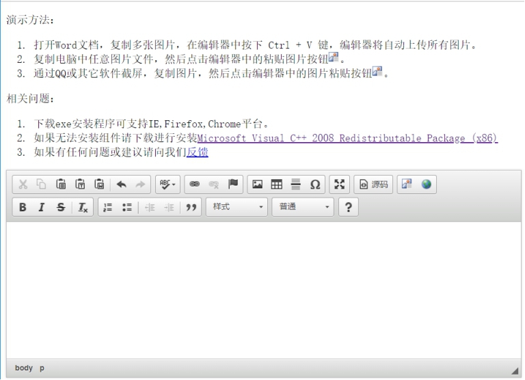
Task: Click inline paste icon after 粘贴图片按钮
Action: tap(334, 57)
